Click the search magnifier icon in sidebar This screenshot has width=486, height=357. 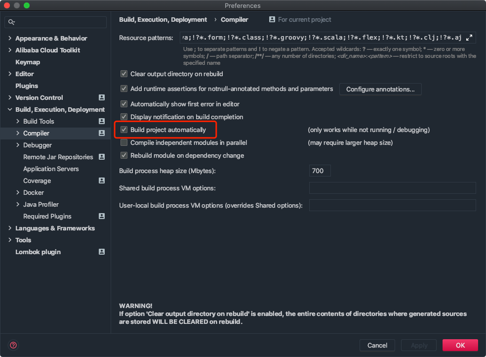12,23
